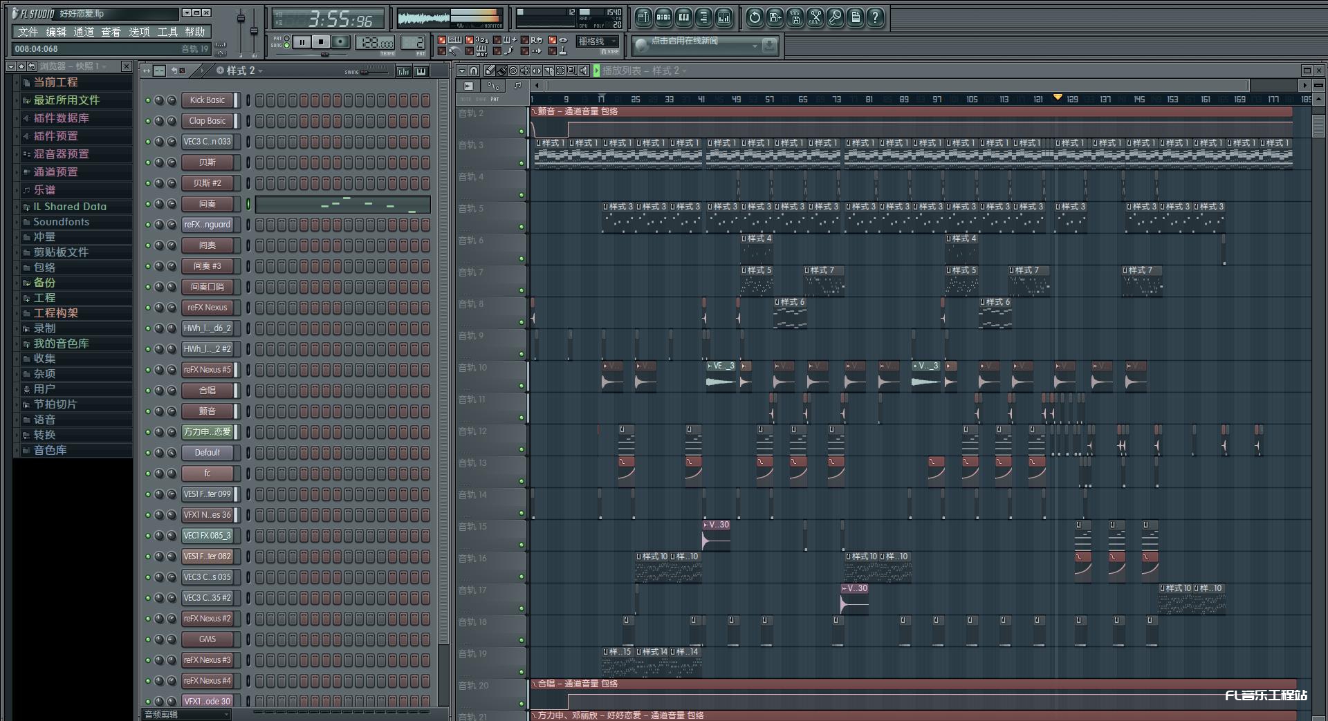This screenshot has width=1328, height=721.
Task: Click the tempo 128.000 display
Action: [375, 42]
